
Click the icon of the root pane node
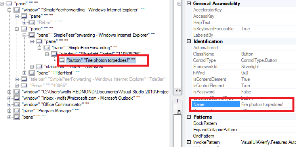tap(9, 4)
